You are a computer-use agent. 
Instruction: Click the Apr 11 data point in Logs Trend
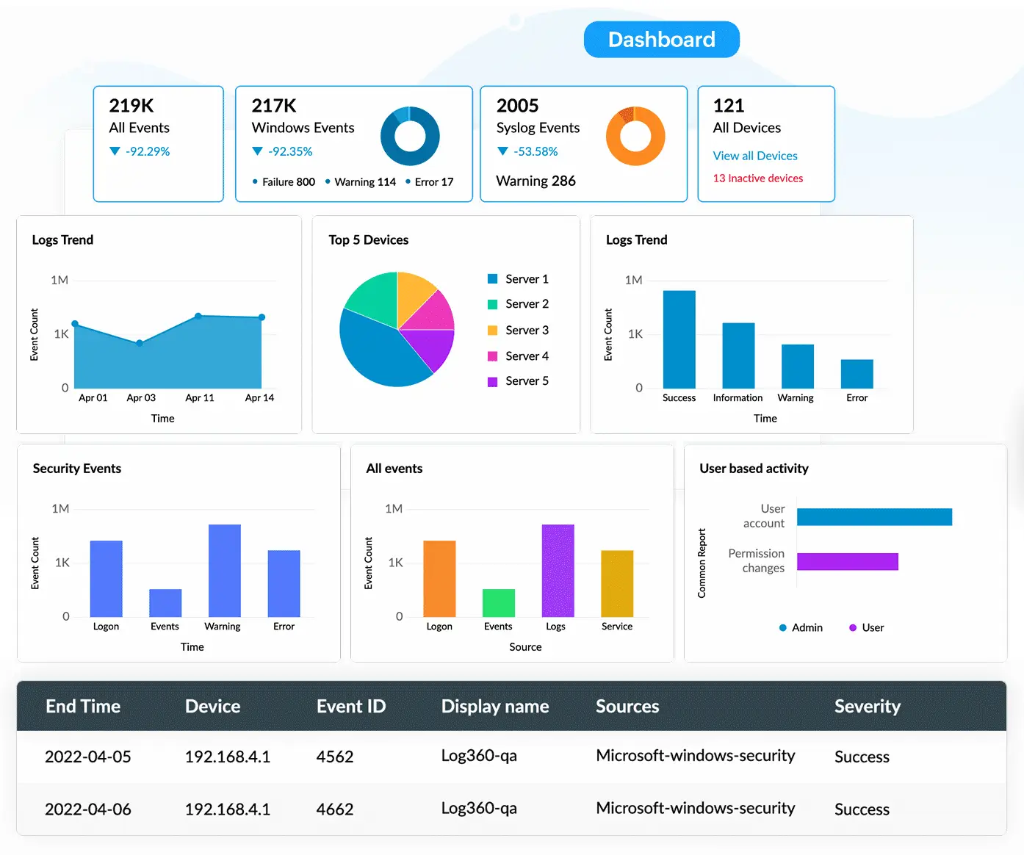(198, 316)
